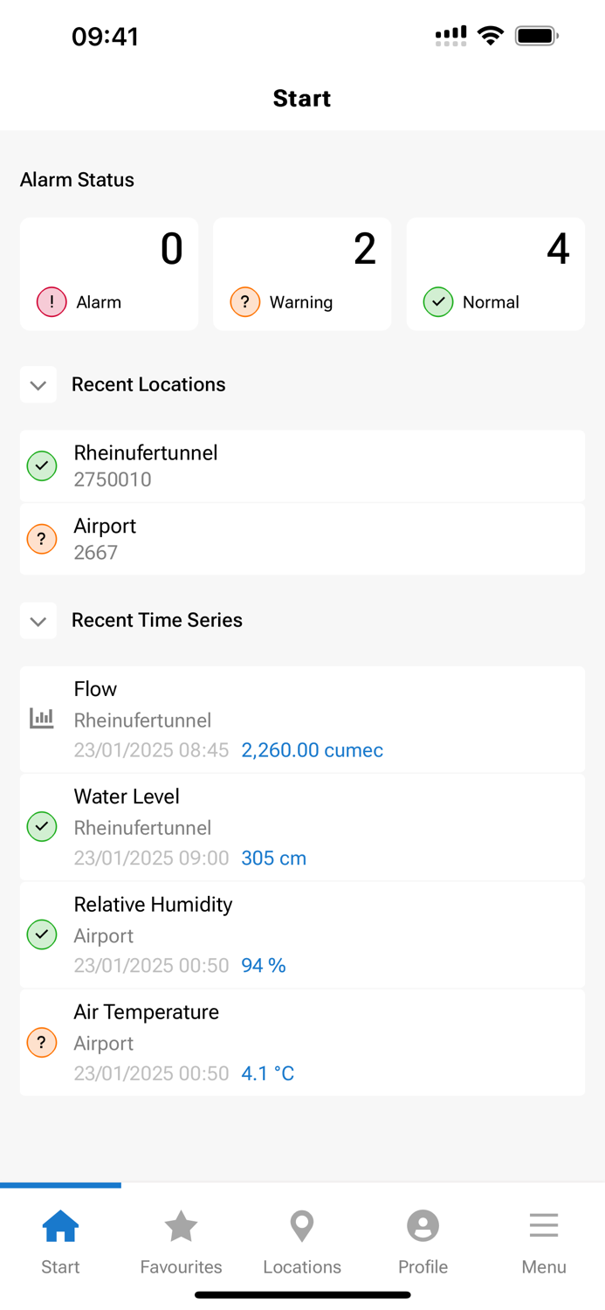The image size is (605, 1310).
Task: Go to the Profile tab
Action: [x=423, y=1241]
